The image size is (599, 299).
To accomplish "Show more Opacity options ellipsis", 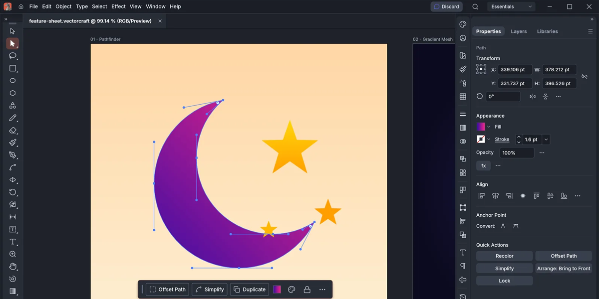I will tap(542, 152).
